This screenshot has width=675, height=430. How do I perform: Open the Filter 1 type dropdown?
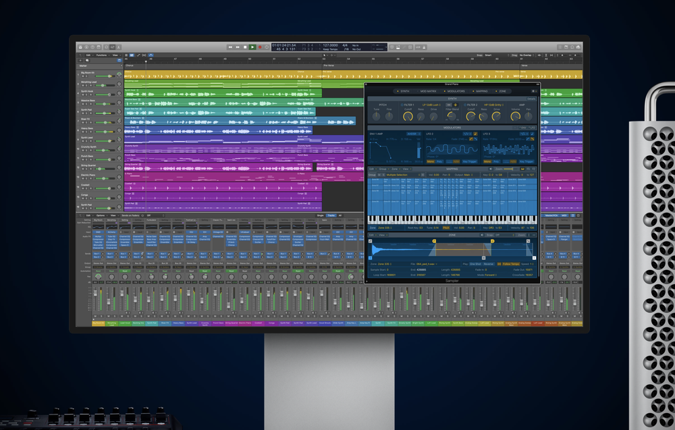point(432,105)
